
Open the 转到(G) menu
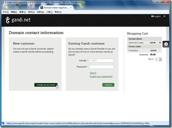click(31, 12)
